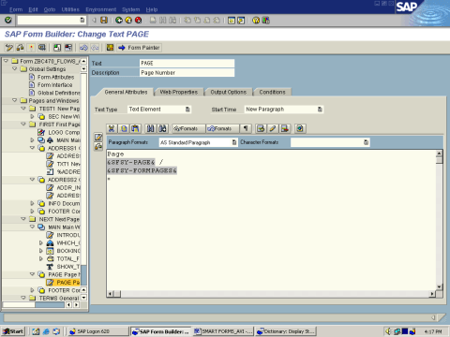Switch to SAP Logon 620 taskbar item
450x337 pixels.
98,331
